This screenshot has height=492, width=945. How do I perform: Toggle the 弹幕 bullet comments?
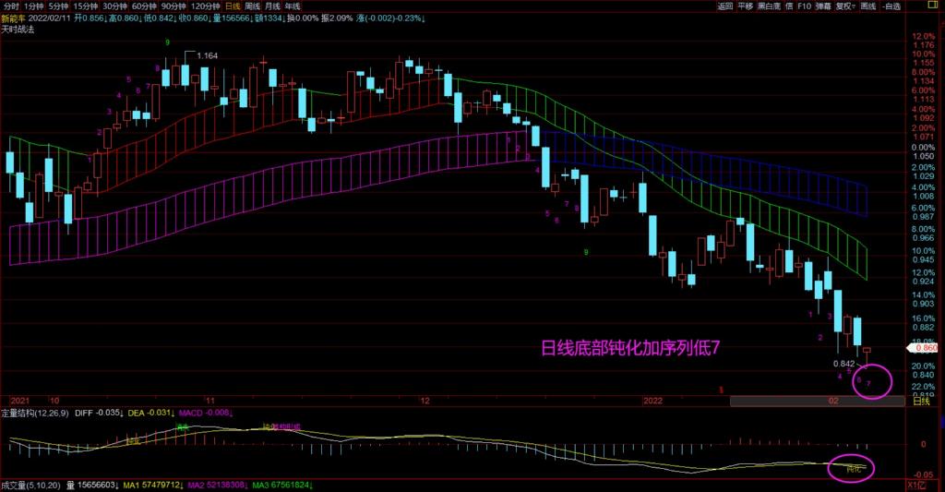[x=823, y=6]
